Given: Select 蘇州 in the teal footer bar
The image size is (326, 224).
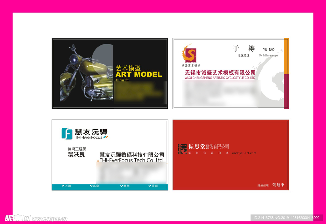Looking at the screenshot, I should pos(126,186).
